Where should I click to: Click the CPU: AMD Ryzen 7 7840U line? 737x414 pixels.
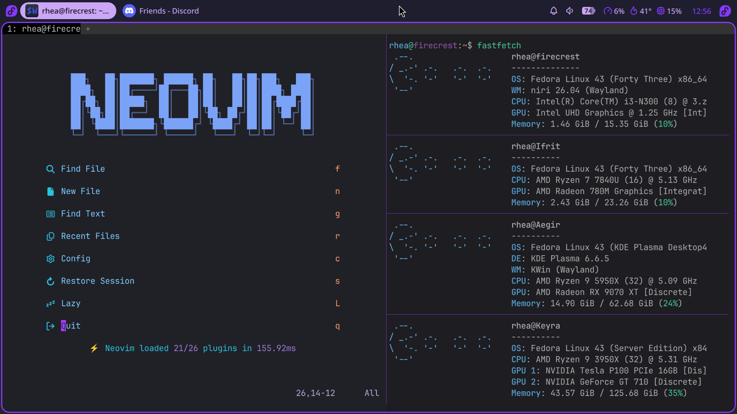pos(604,180)
